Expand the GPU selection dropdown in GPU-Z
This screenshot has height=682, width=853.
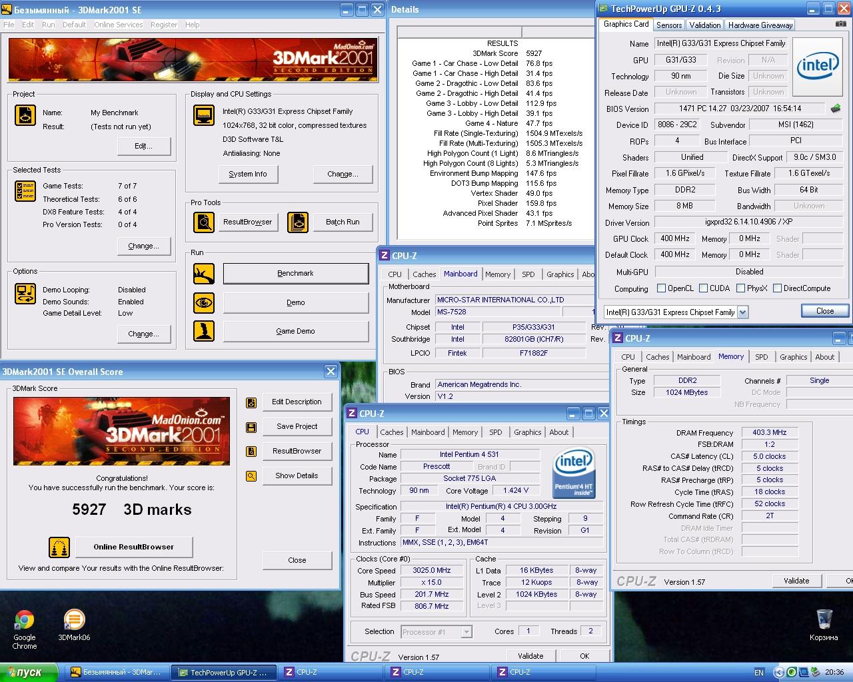742,312
